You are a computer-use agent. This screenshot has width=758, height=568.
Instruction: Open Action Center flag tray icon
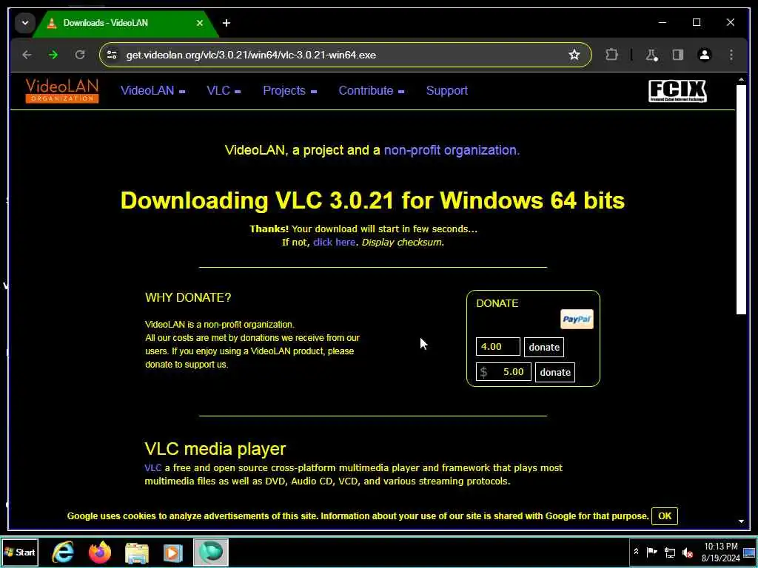pos(651,552)
